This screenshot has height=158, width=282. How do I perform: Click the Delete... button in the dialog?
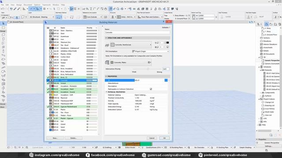[74, 138]
